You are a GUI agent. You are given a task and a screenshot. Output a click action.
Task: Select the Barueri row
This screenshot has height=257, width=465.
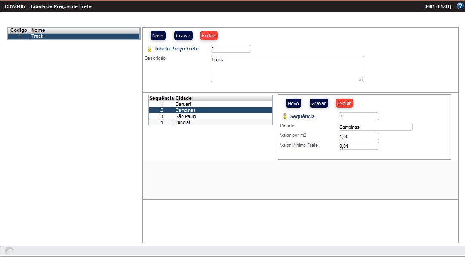pyautogui.click(x=210, y=104)
